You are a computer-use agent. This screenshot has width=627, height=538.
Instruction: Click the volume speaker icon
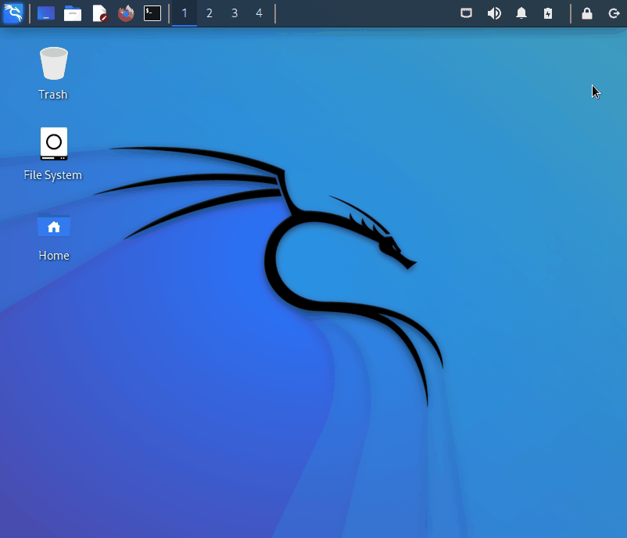(494, 13)
